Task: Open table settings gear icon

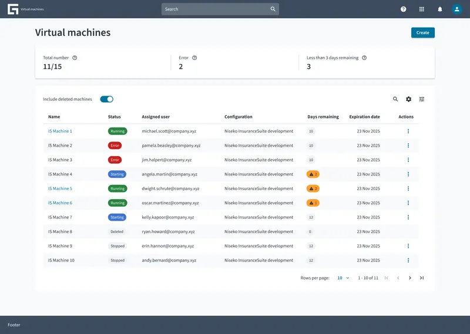Action: (408, 99)
